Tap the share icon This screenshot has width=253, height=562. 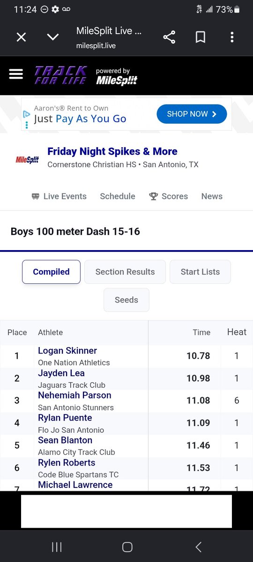pos(169,37)
